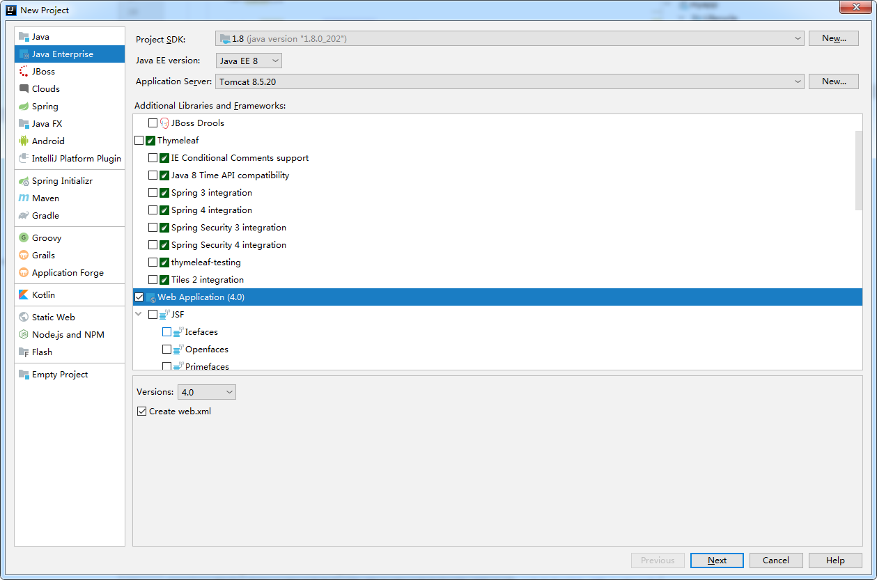This screenshot has width=877, height=580.
Task: Toggle the Thymeleaf checkbox
Action: 139,140
